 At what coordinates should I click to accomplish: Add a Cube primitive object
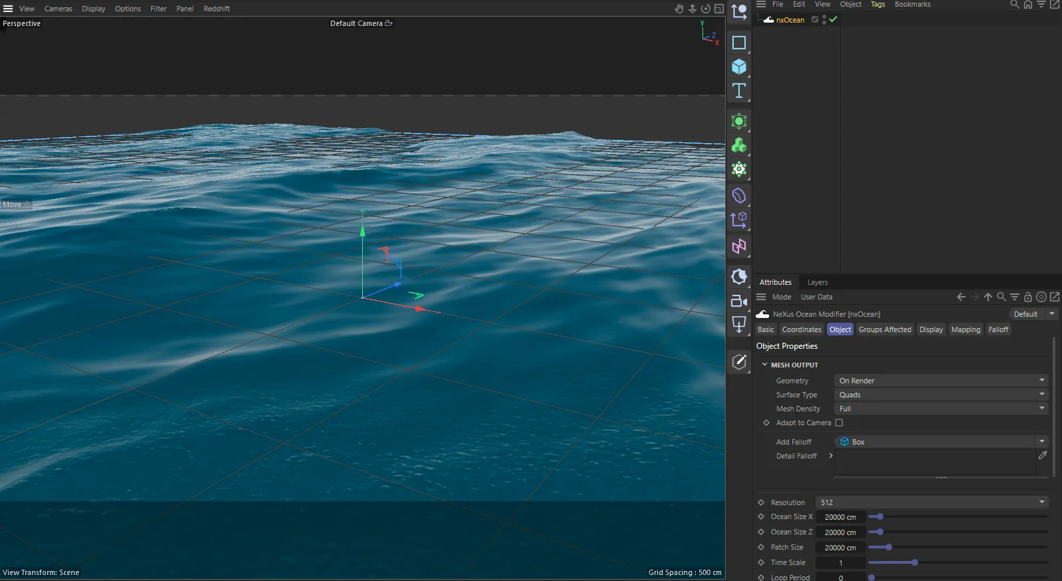[x=739, y=67]
